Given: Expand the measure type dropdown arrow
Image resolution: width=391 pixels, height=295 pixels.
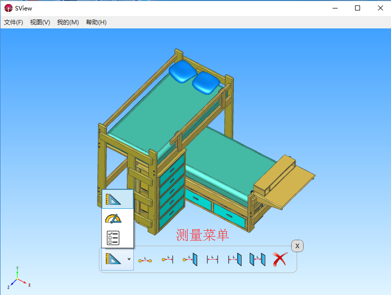Looking at the screenshot, I should tap(129, 259).
